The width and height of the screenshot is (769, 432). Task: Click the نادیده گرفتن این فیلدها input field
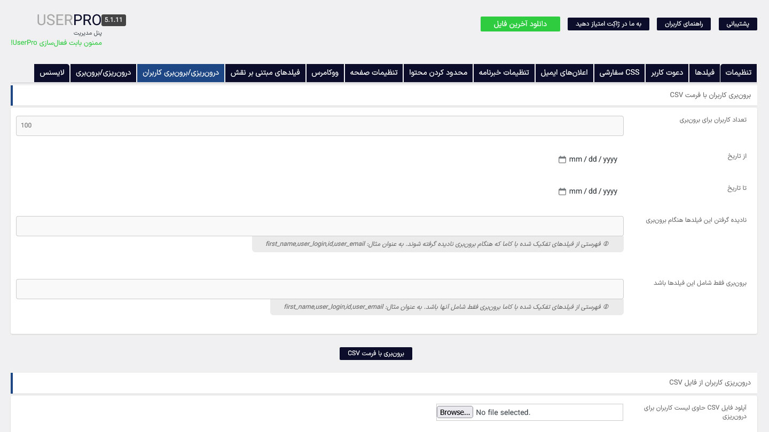[x=320, y=226]
